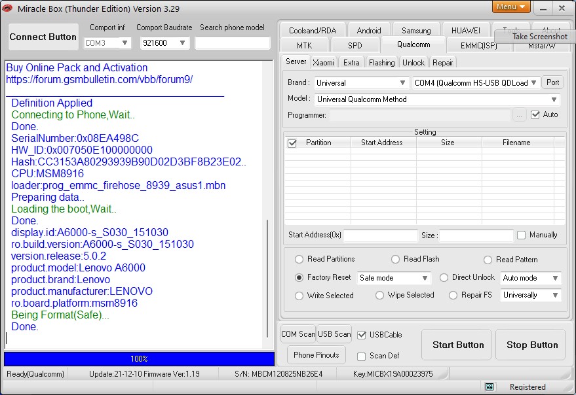The height and width of the screenshot is (395, 576).
Task: Switch to the SPD tab
Action: click(355, 46)
